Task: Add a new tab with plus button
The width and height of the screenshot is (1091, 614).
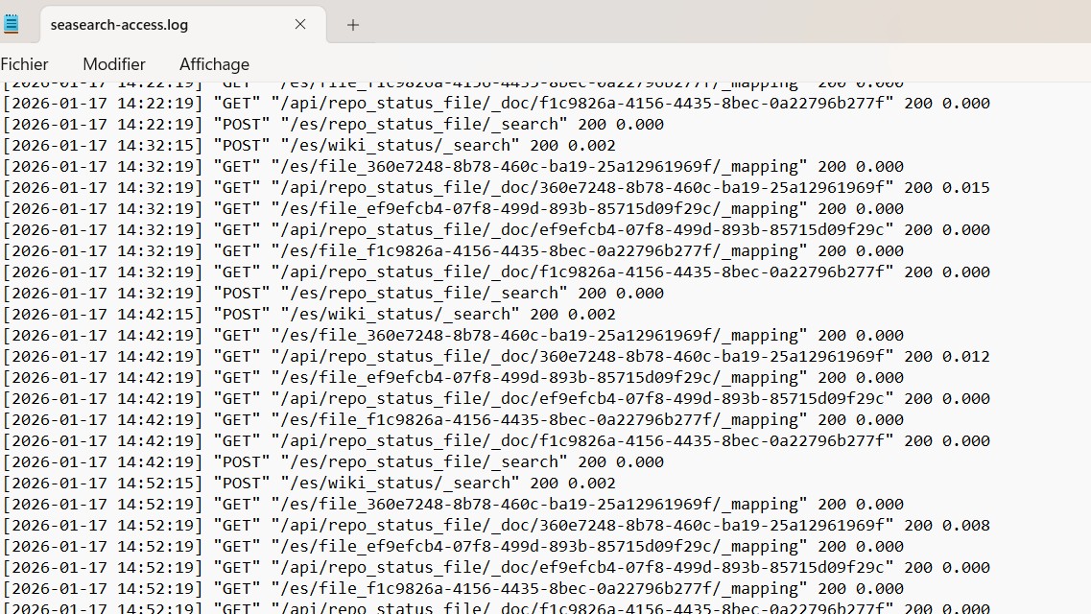Action: pos(353,25)
